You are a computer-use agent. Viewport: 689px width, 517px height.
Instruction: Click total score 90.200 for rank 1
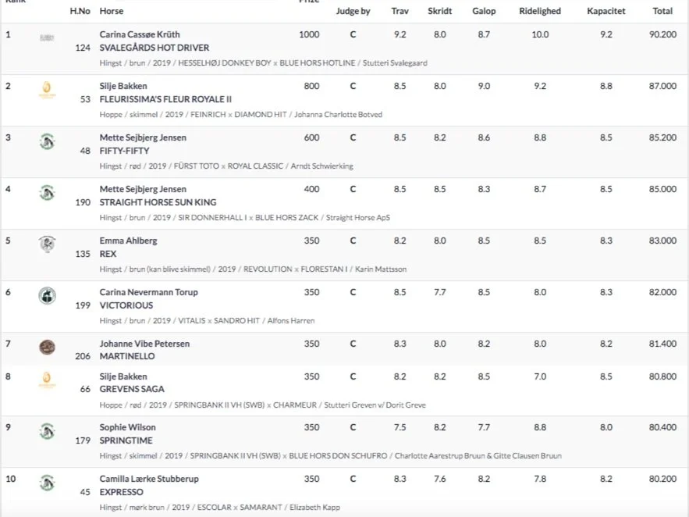pos(662,34)
